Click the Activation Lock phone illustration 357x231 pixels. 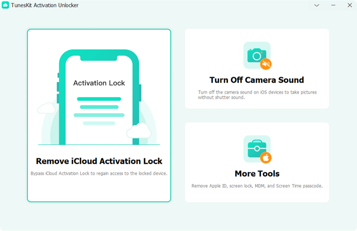99,97
